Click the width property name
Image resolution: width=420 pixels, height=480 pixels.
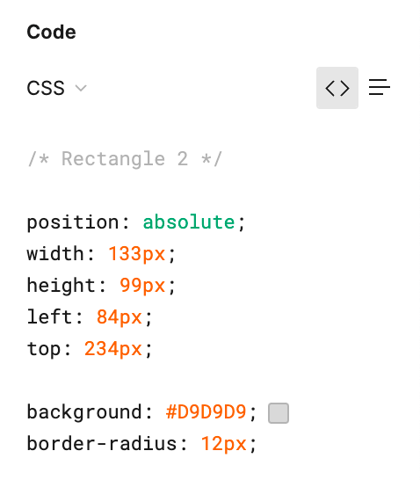click(x=55, y=254)
